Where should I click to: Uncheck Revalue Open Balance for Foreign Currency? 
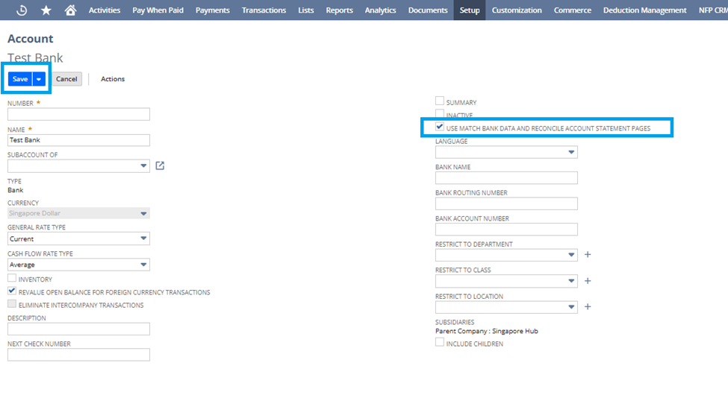click(x=12, y=291)
